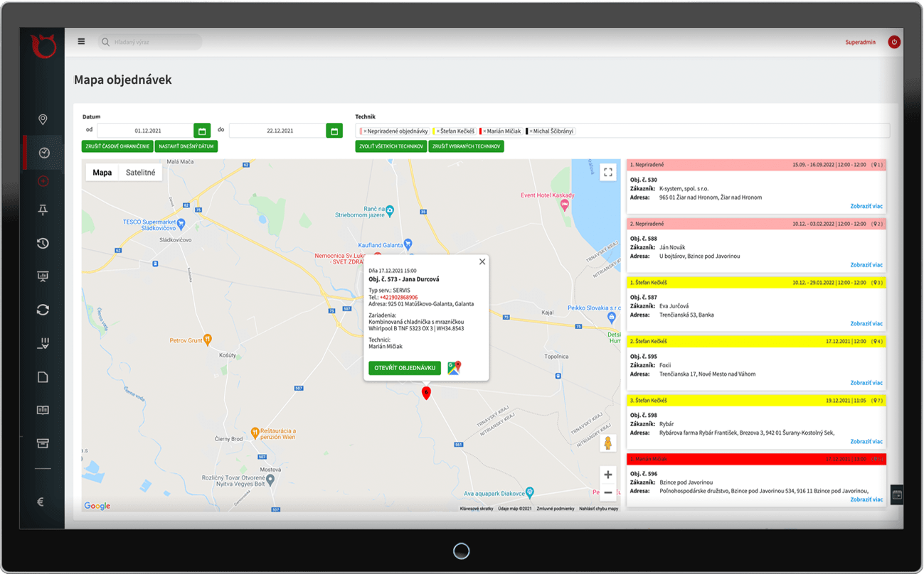This screenshot has width=924, height=574.
Task: Click the red plus sidebar icon
Action: tap(43, 181)
